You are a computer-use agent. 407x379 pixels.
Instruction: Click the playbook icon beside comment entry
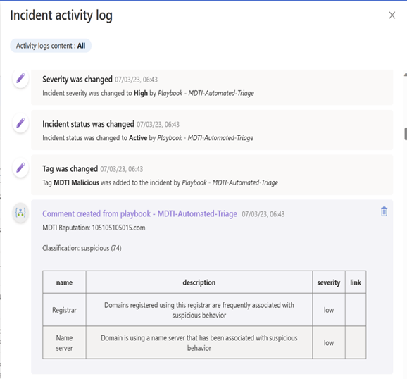[20, 213]
